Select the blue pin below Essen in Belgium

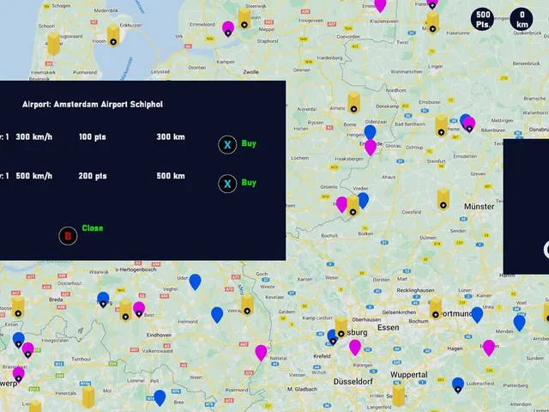coord(19,340)
